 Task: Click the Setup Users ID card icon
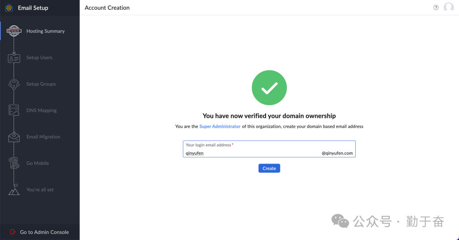click(x=14, y=58)
